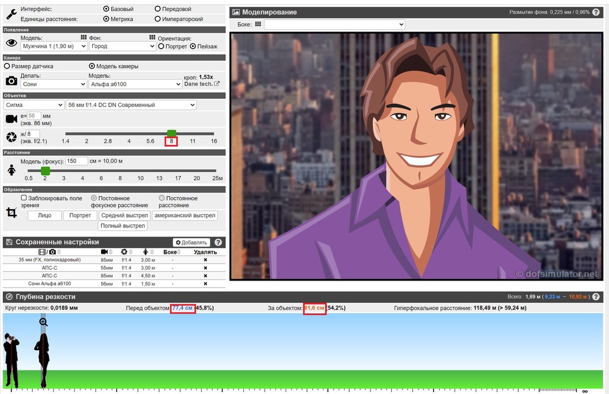Sort saved settings by aperture icon column
The image size is (609, 394).
(x=124, y=252)
